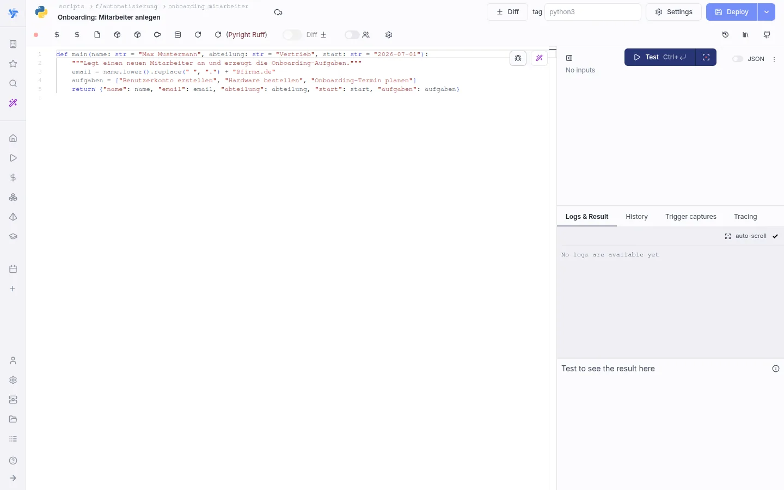Open the sidebar folder icon
This screenshot has height=490, width=784.
[x=13, y=419]
